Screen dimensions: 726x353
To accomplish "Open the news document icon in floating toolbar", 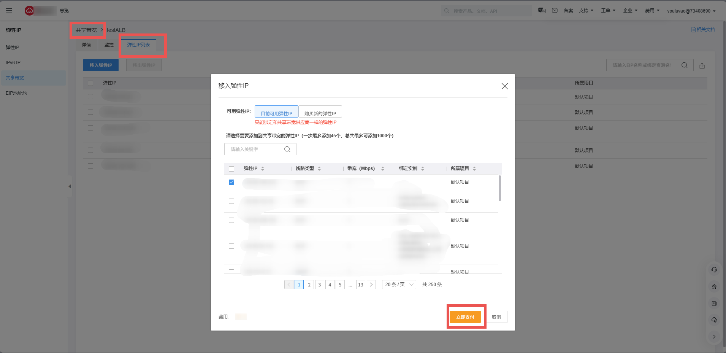I will pyautogui.click(x=714, y=303).
